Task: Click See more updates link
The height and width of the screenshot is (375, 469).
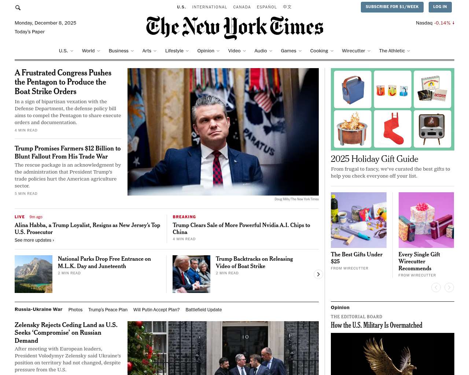Action: click(x=34, y=240)
